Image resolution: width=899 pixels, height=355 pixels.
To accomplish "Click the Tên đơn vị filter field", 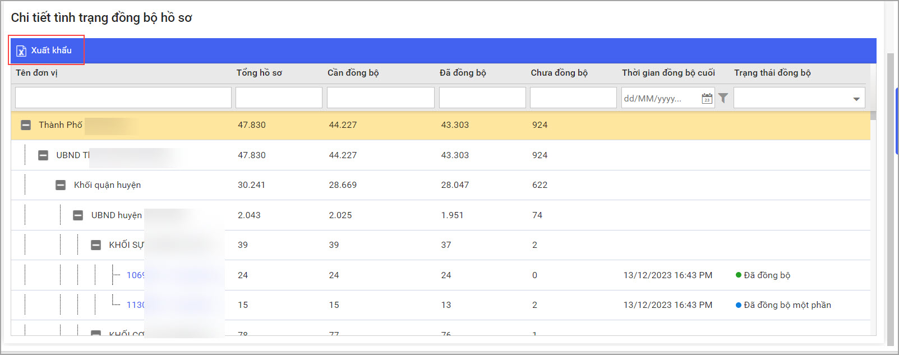I will 123,98.
